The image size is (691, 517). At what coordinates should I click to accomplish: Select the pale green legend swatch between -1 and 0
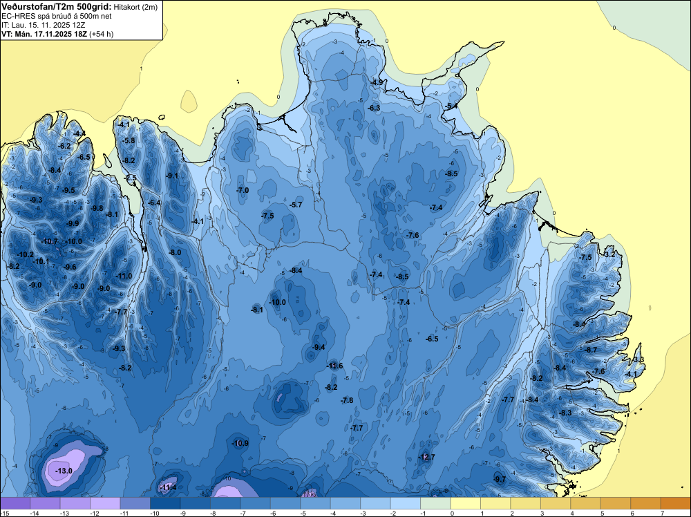pos(435,503)
